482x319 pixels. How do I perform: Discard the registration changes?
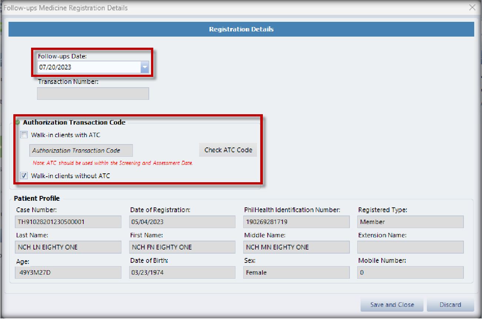450,305
